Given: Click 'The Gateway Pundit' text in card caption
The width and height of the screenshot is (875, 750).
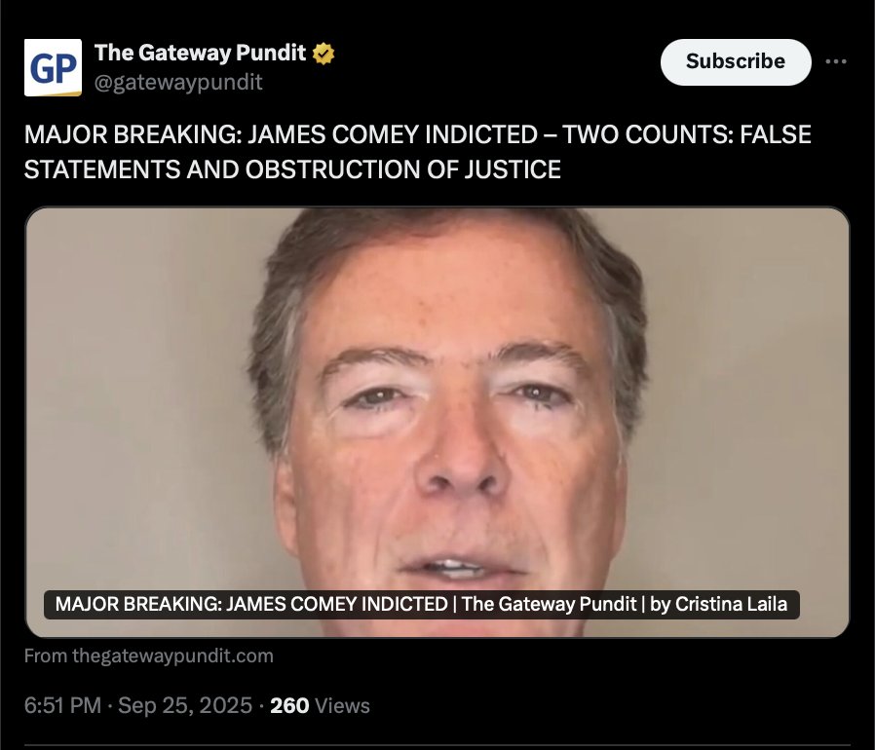Looking at the screenshot, I should pyautogui.click(x=550, y=604).
